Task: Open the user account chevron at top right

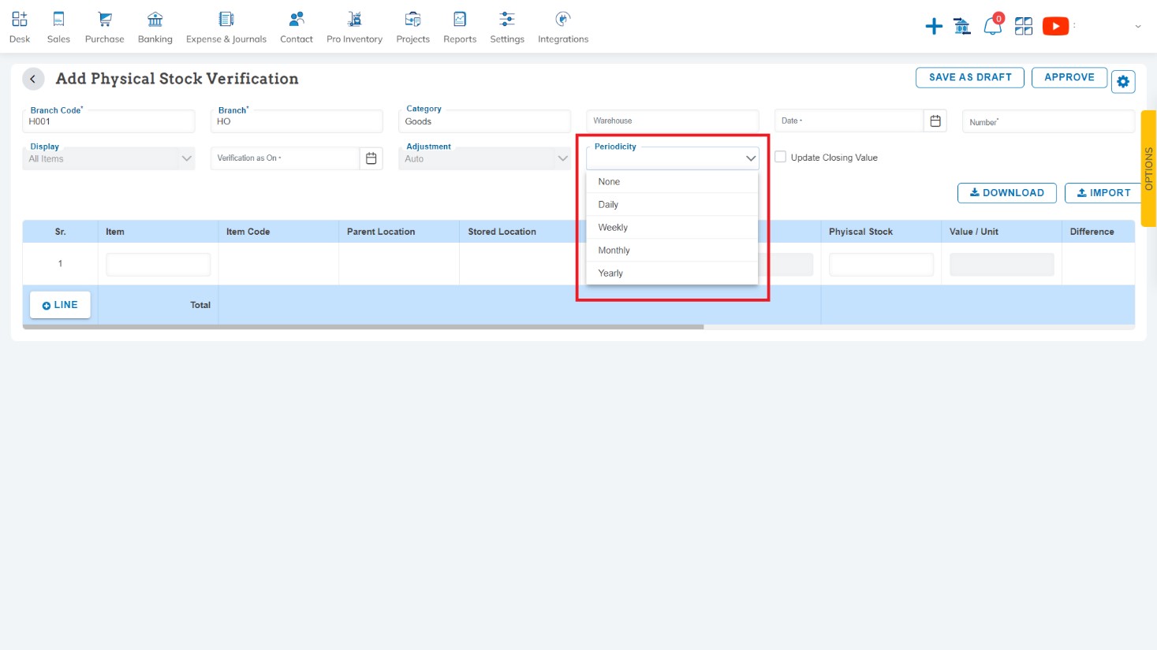Action: [1138, 27]
